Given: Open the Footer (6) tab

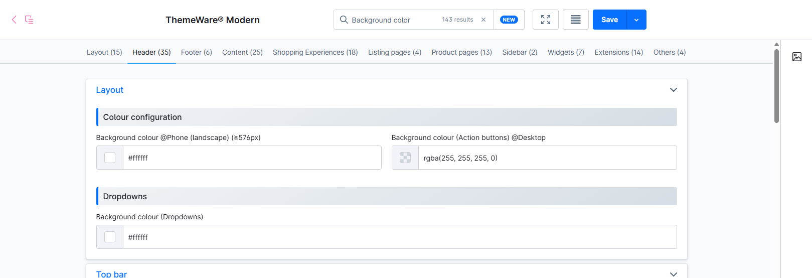Looking at the screenshot, I should click(x=197, y=52).
